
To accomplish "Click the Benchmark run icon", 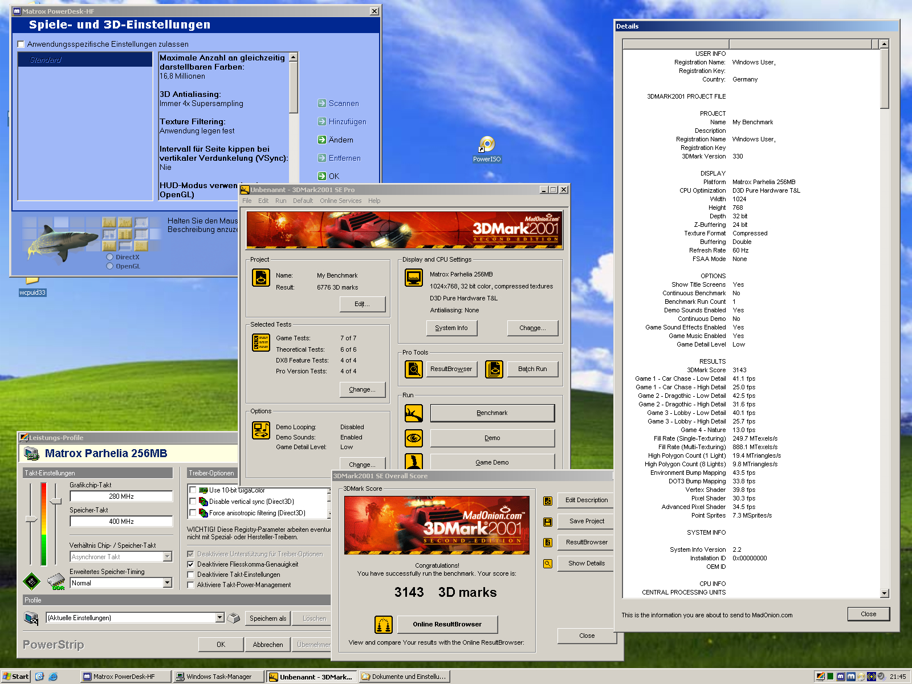I will pos(414,413).
